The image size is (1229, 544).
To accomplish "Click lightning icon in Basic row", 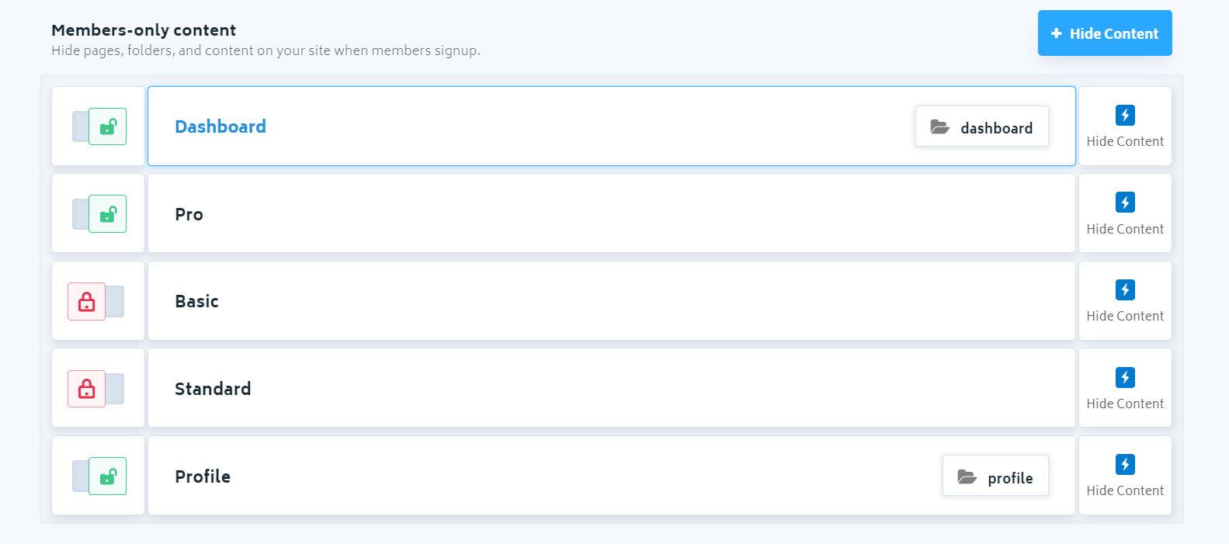I will coord(1125,289).
